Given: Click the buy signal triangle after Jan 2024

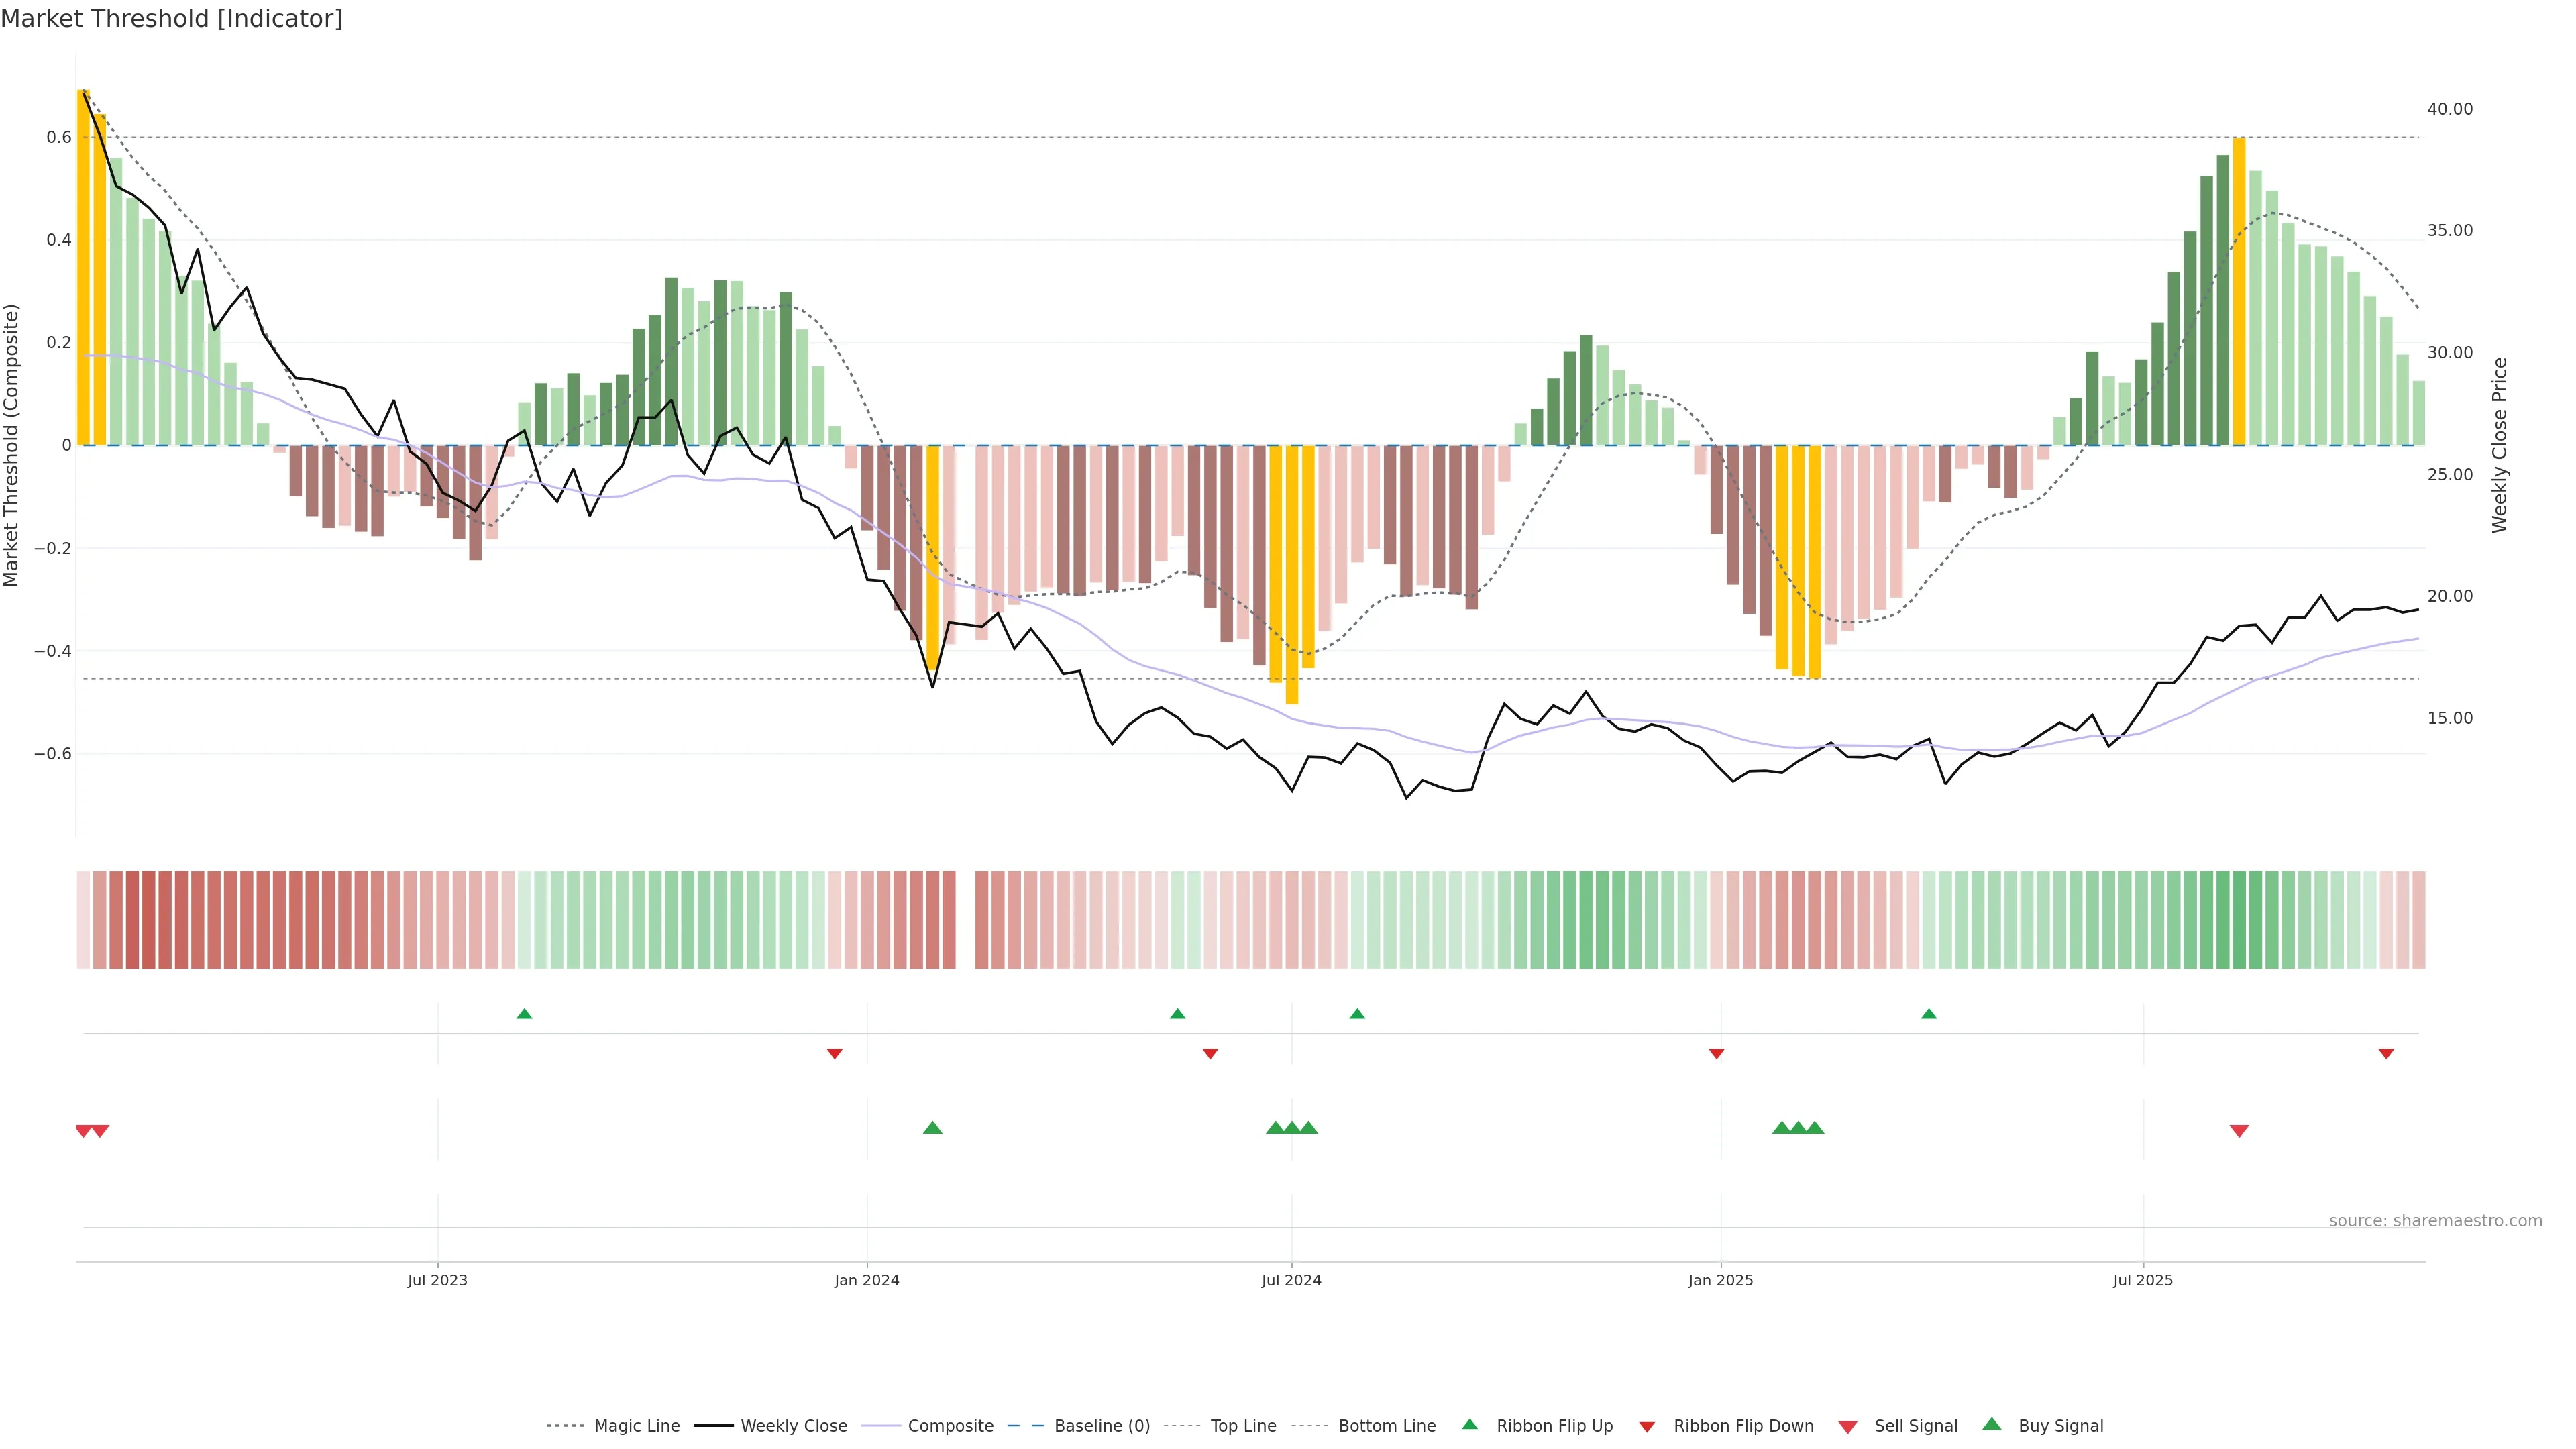Looking at the screenshot, I should coord(932,1128).
